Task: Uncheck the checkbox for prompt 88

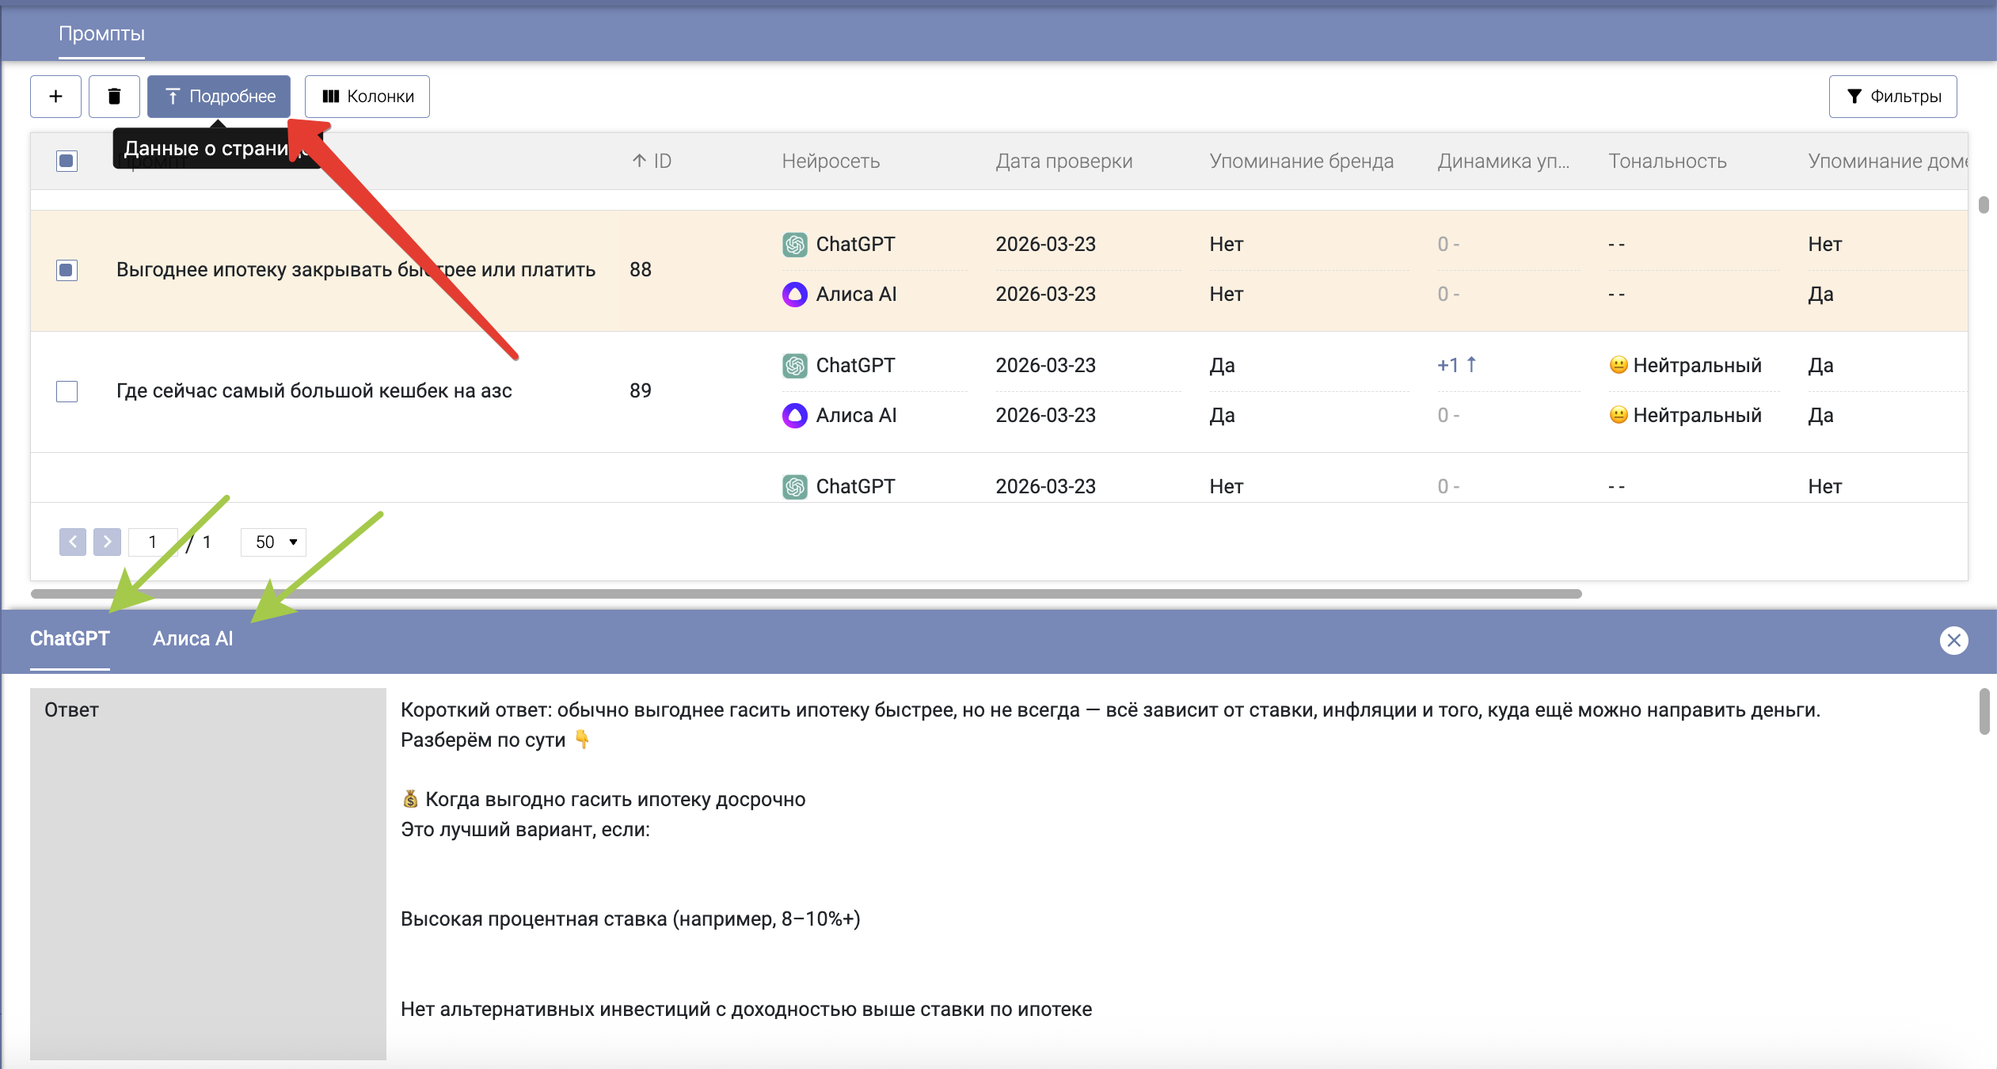Action: (x=67, y=270)
